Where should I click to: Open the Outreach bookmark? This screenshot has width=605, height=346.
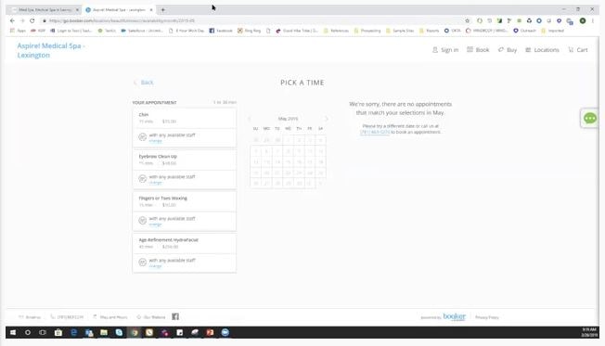(x=525, y=31)
